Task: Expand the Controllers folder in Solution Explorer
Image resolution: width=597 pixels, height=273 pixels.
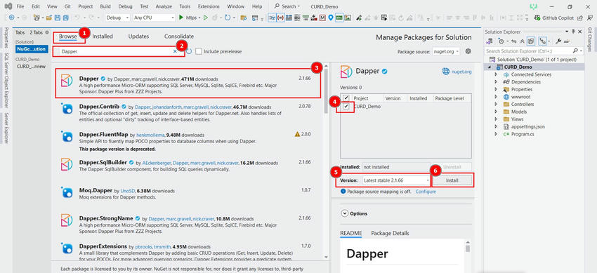Action: pos(496,104)
